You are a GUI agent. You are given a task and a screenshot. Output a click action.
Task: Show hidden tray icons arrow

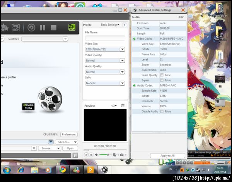(177, 170)
